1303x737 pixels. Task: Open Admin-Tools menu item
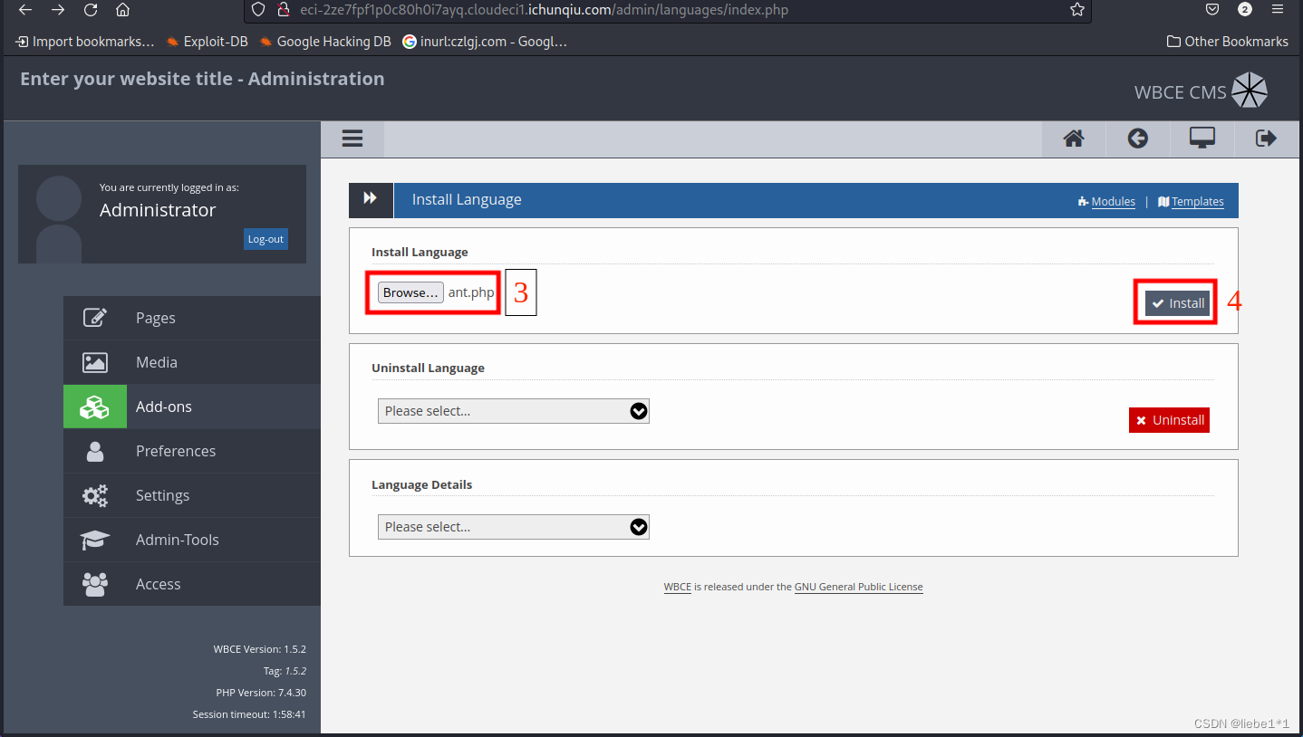tap(192, 540)
